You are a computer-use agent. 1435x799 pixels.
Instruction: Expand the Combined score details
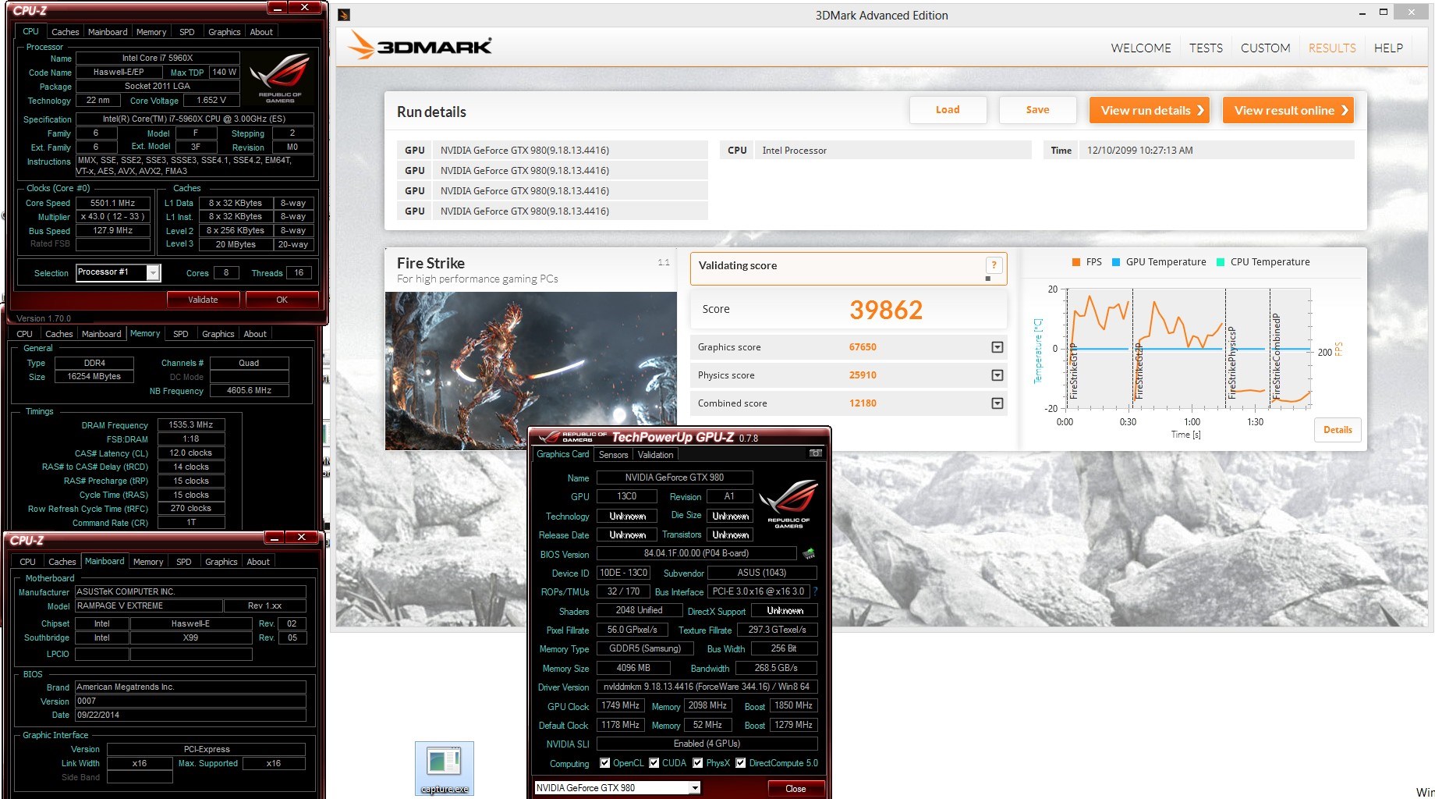(997, 403)
